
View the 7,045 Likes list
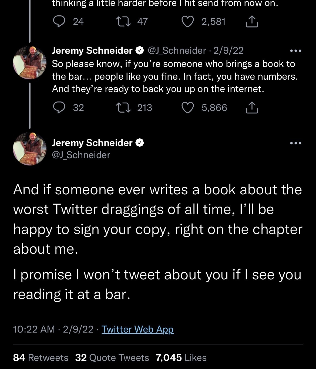pyautogui.click(x=181, y=358)
